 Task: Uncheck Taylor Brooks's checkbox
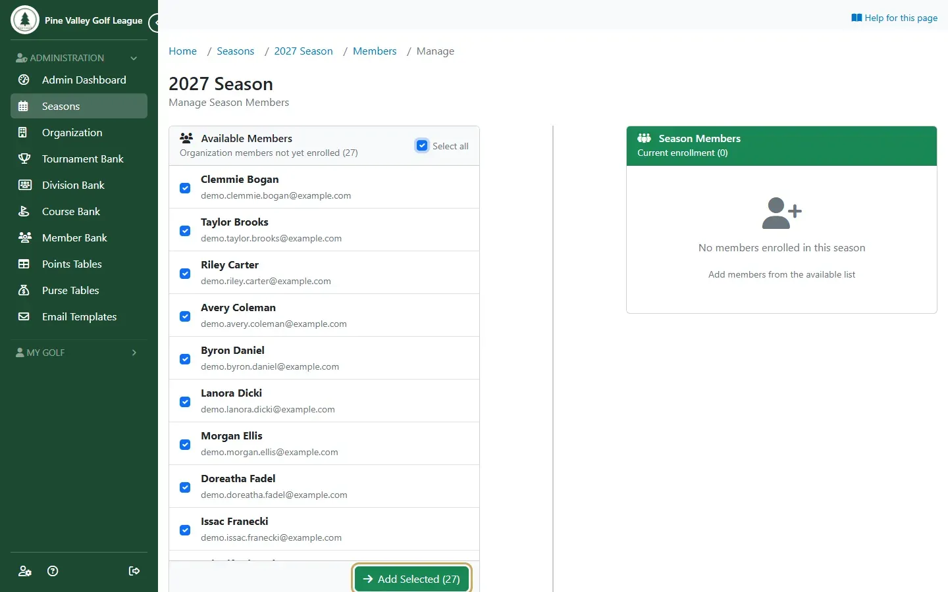[185, 231]
